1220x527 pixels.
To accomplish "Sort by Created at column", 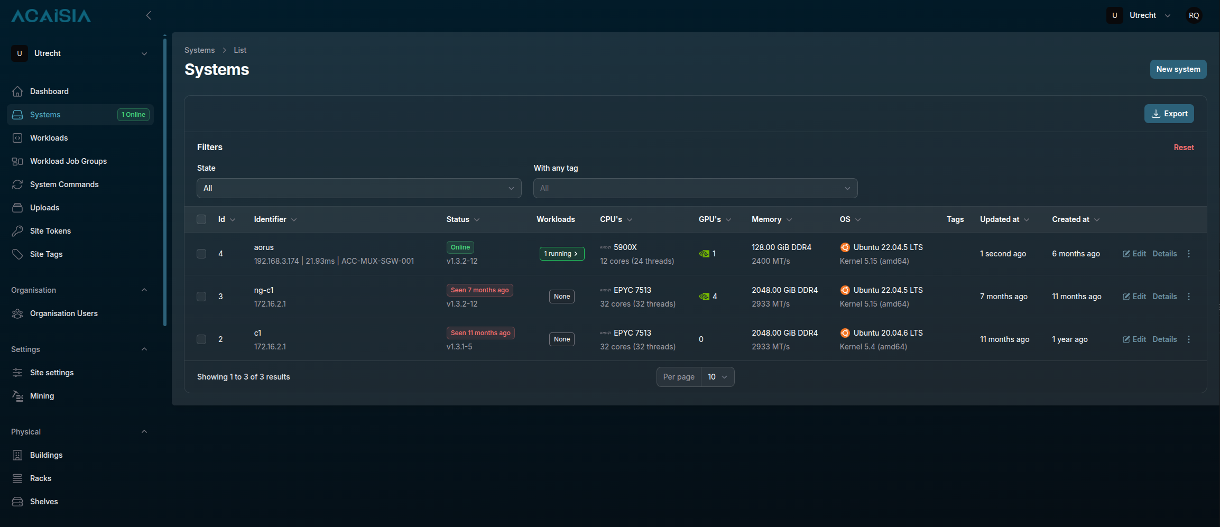I will point(1076,219).
